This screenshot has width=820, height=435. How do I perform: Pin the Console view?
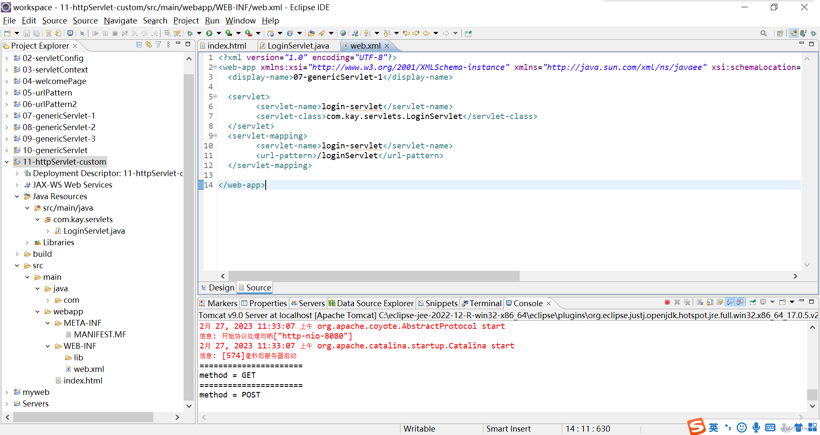tap(753, 302)
